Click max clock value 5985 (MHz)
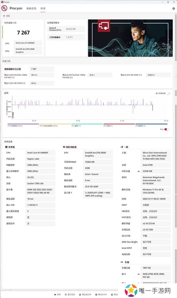This screenshot has width=177, height=298. coord(40,171)
